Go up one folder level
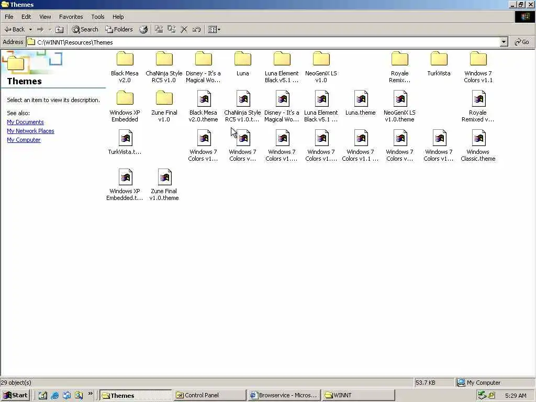 [x=60, y=29]
